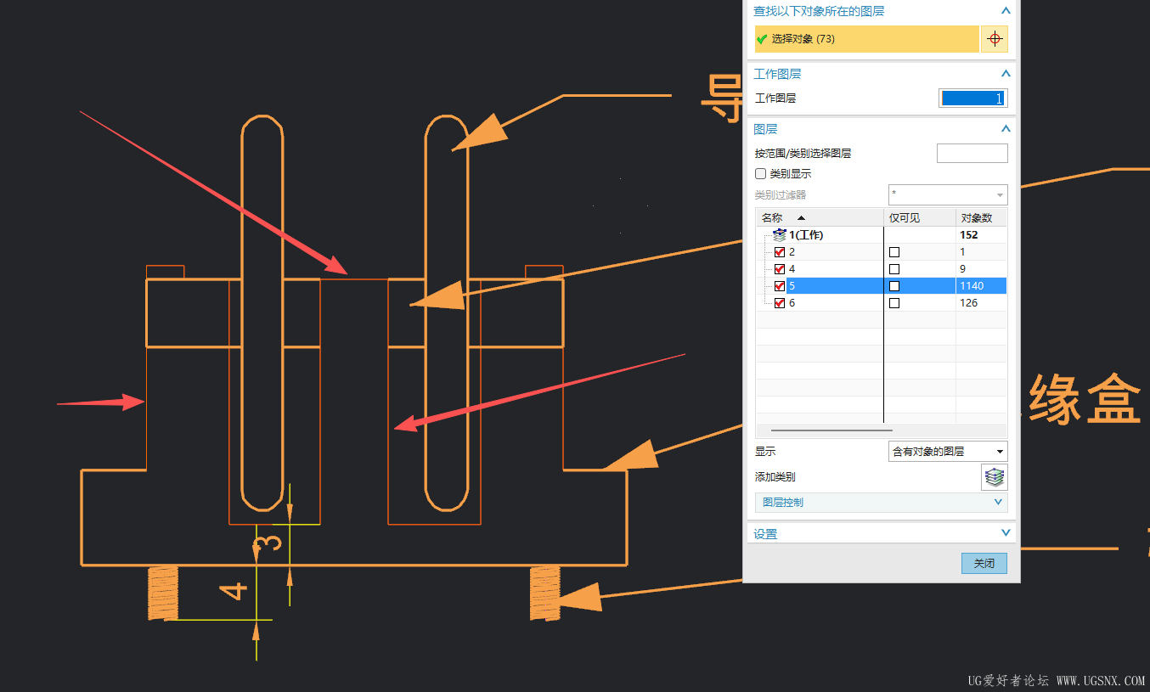Uncheck the red checkbox for layer 2
1150x692 pixels.
click(780, 252)
